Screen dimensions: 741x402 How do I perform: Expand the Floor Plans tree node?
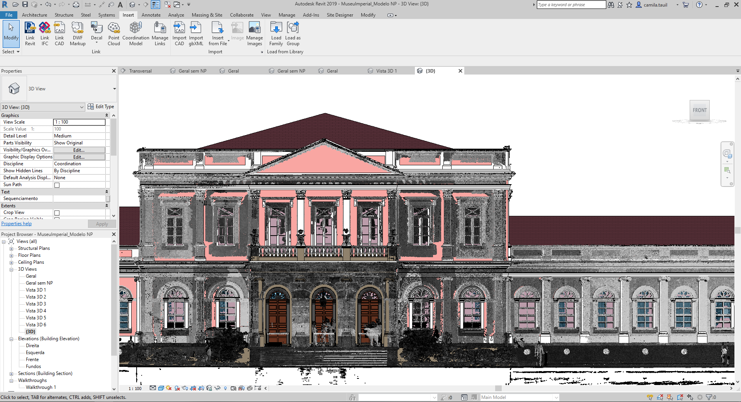[x=12, y=256]
